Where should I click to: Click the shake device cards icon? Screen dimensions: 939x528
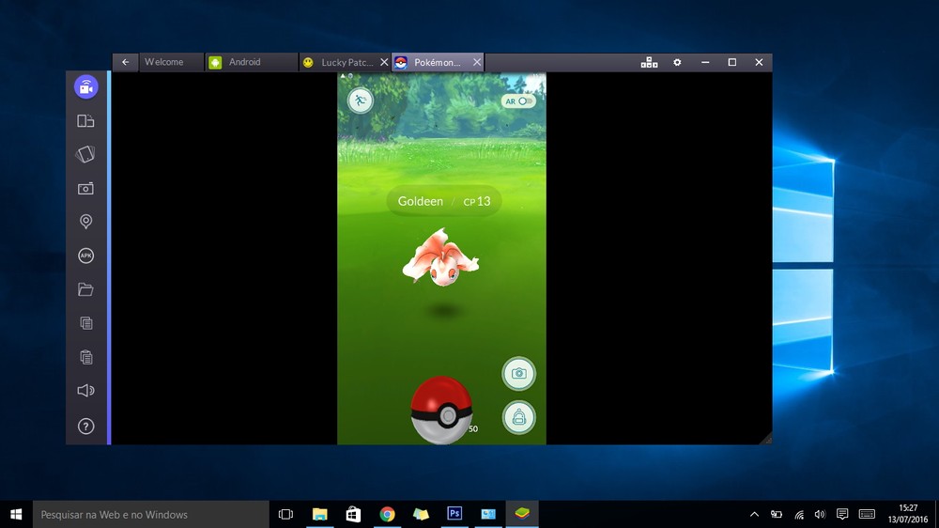pyautogui.click(x=85, y=155)
